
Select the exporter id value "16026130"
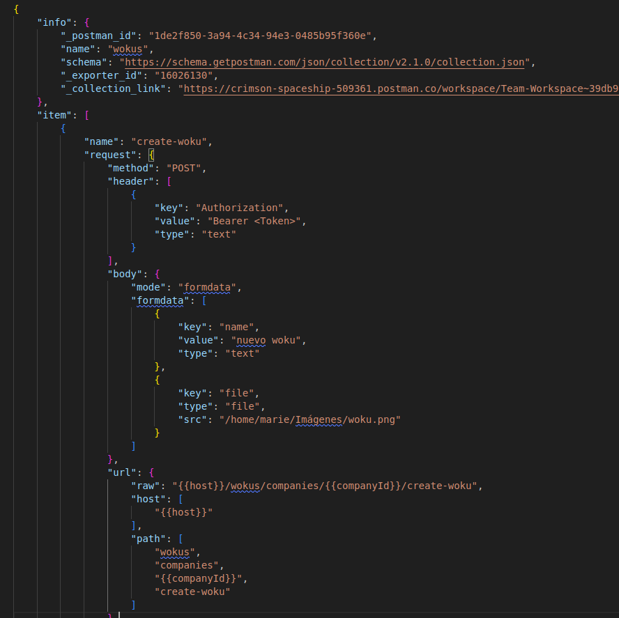[x=183, y=76]
